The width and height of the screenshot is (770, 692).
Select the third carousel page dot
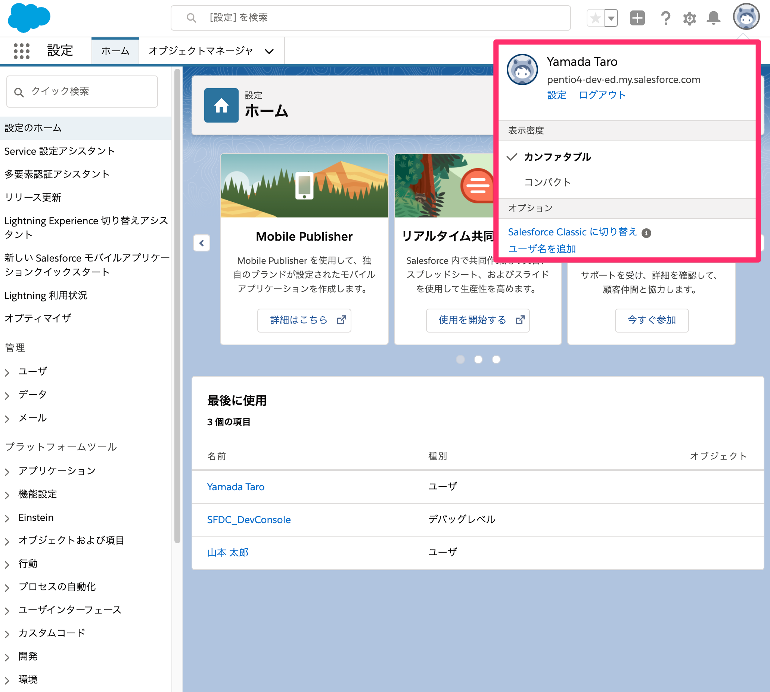(496, 359)
